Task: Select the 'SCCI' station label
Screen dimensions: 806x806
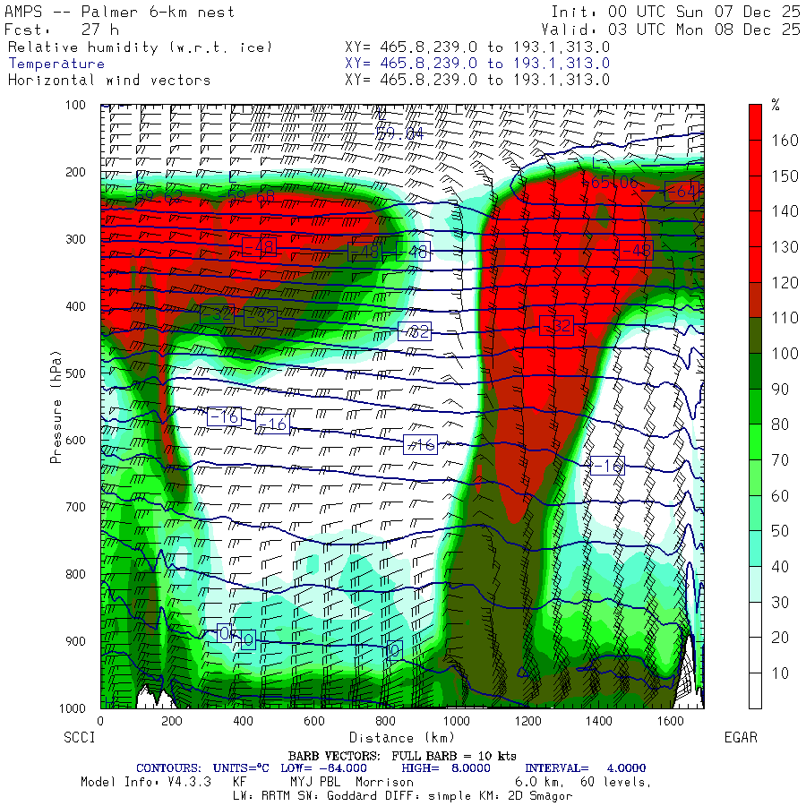Action: coord(80,738)
